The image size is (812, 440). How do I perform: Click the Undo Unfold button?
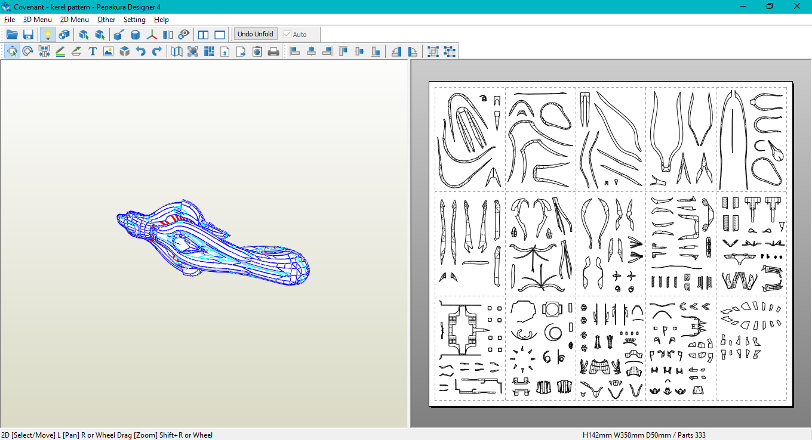pos(256,34)
